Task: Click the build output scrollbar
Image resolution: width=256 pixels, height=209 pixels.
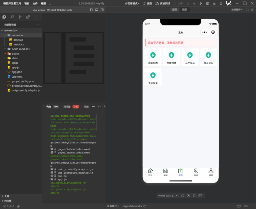Action: pyautogui.click(x=96, y=122)
